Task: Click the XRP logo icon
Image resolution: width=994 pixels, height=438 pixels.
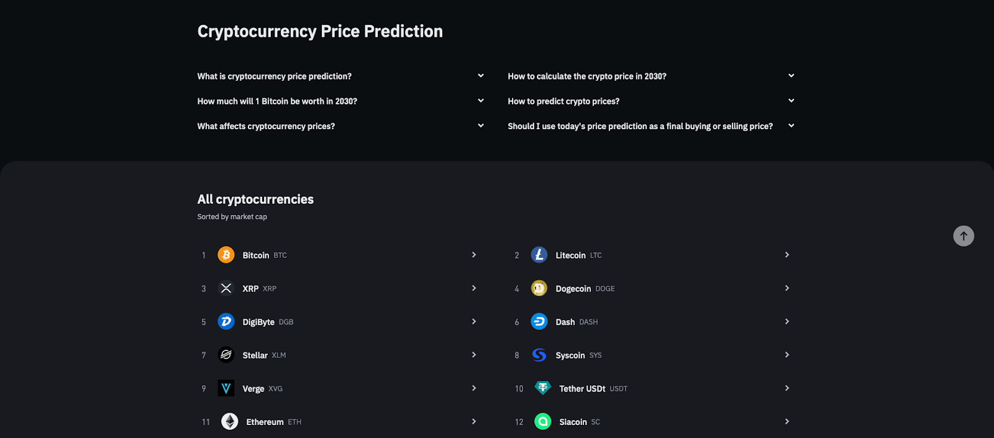Action: [226, 288]
